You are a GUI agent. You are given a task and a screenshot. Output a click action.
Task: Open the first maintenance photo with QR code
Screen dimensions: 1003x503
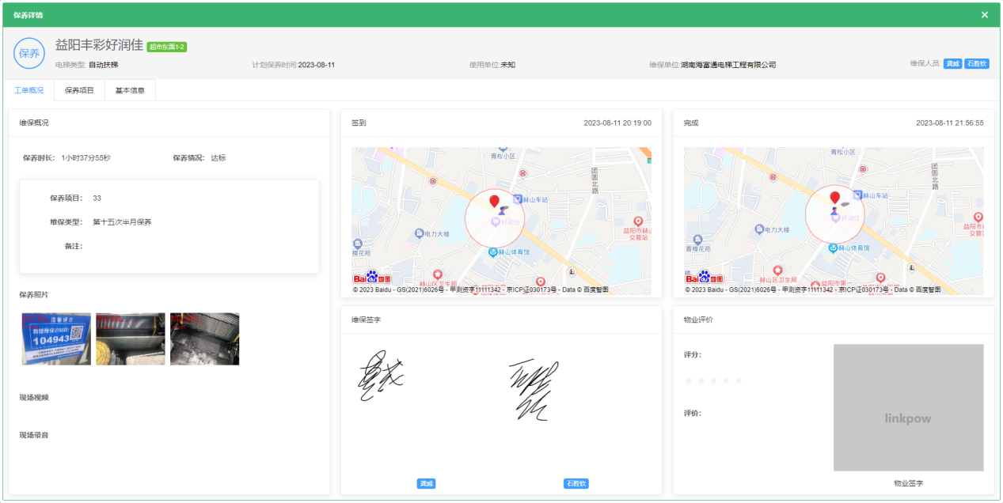click(55, 338)
